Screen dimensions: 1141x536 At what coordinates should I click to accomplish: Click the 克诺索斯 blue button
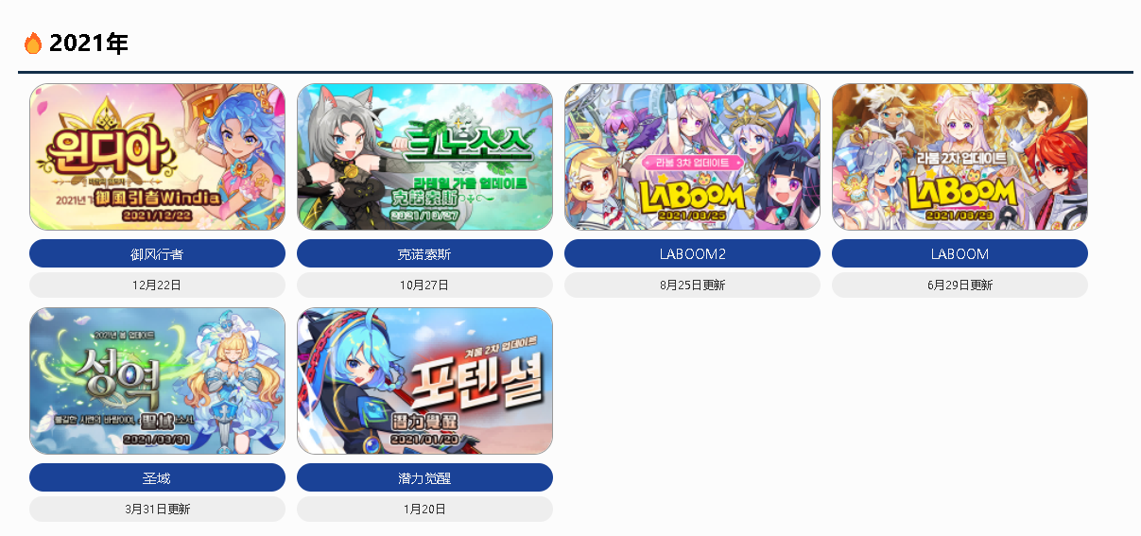tap(424, 253)
